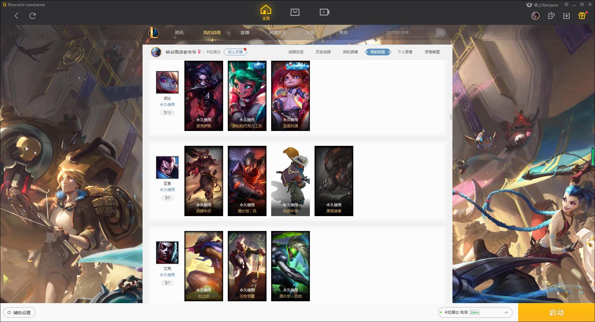Open the 诺克萨斯 Poppy skin card
This screenshot has width=595, height=322.
point(204,96)
